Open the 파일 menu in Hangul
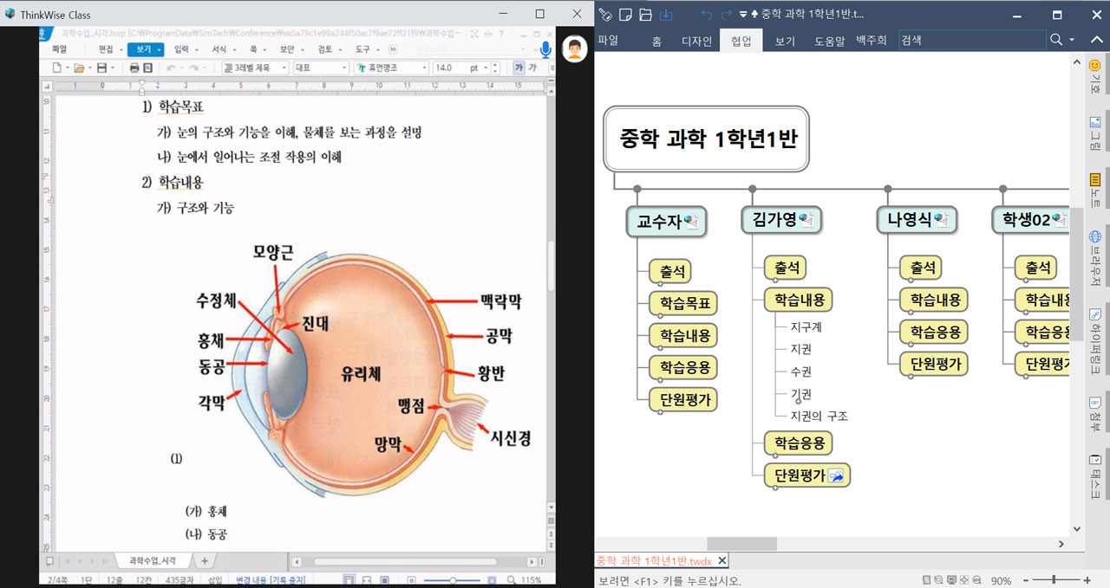 (x=59, y=49)
